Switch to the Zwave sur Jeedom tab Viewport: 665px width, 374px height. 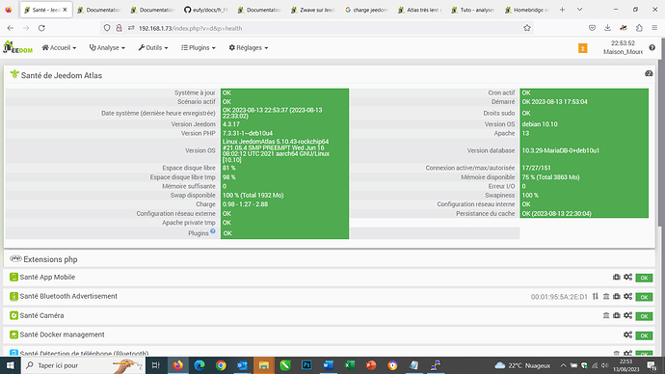tap(312, 10)
